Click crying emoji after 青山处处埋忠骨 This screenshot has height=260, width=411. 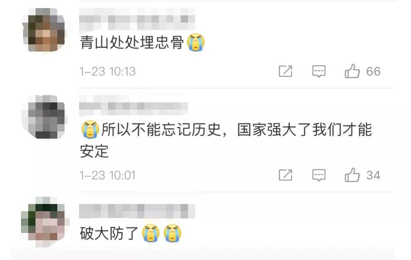pyautogui.click(x=196, y=42)
